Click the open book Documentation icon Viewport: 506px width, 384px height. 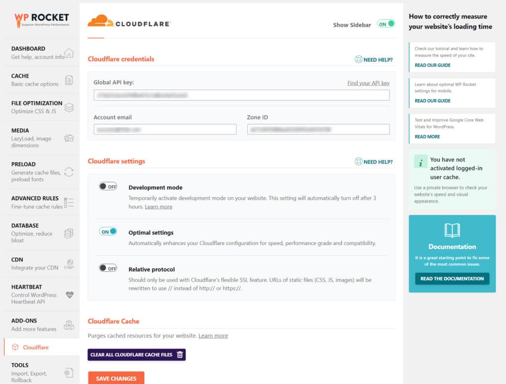pyautogui.click(x=452, y=230)
